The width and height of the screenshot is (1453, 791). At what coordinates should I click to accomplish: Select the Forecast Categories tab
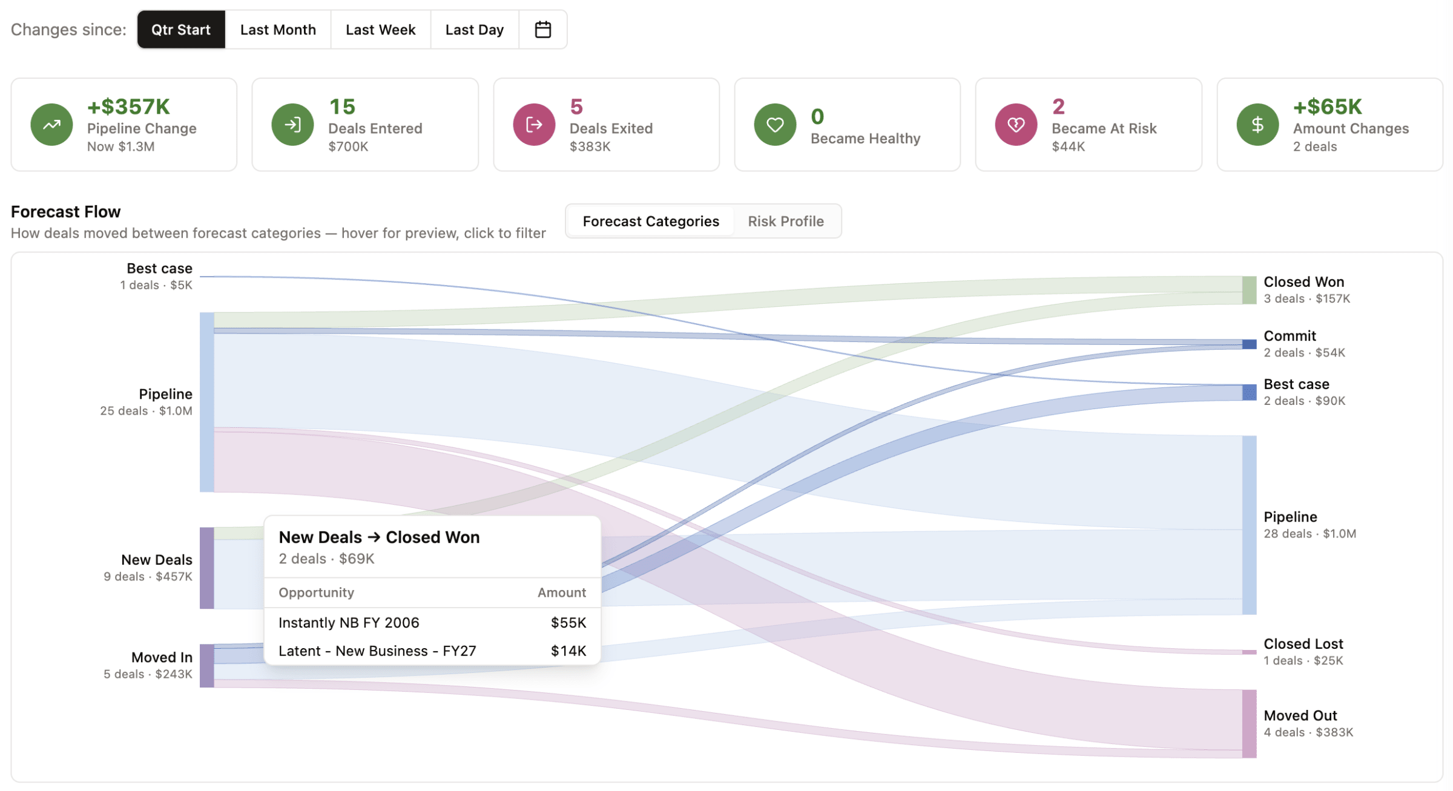(650, 221)
